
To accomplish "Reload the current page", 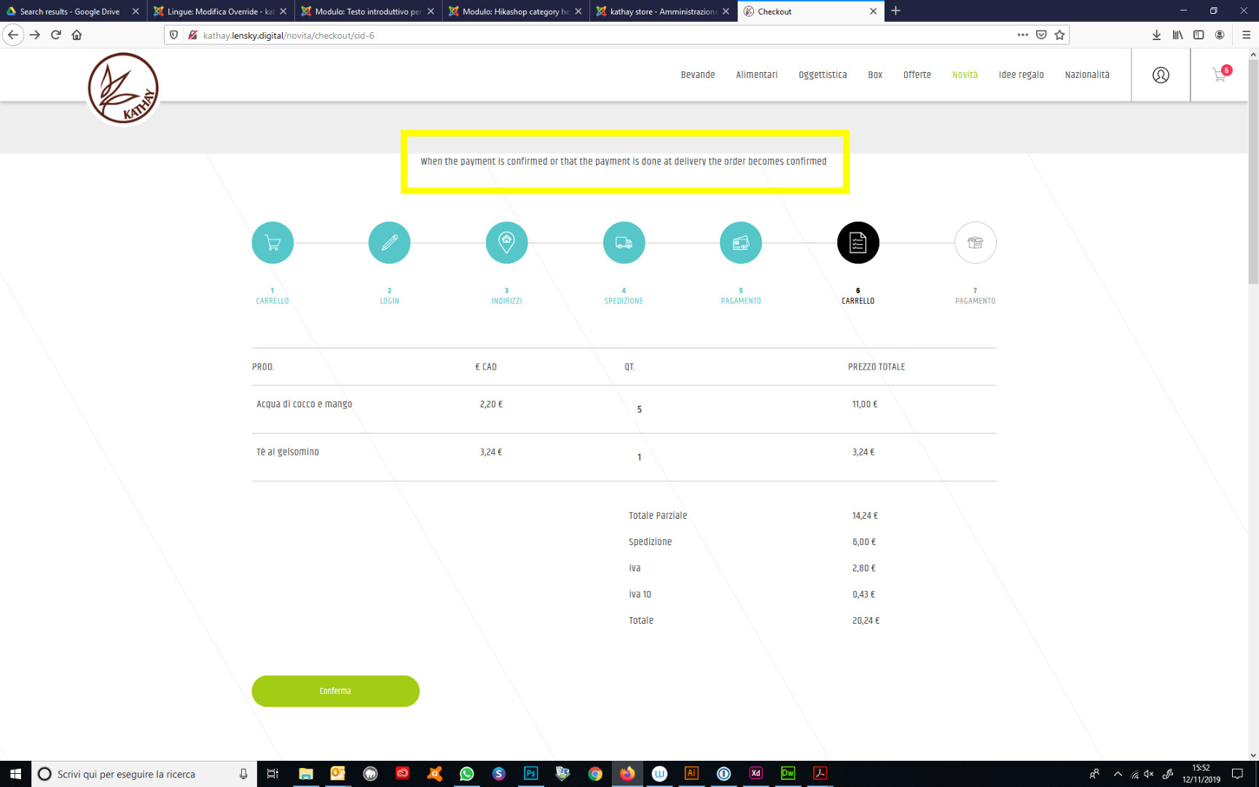I will 55,35.
